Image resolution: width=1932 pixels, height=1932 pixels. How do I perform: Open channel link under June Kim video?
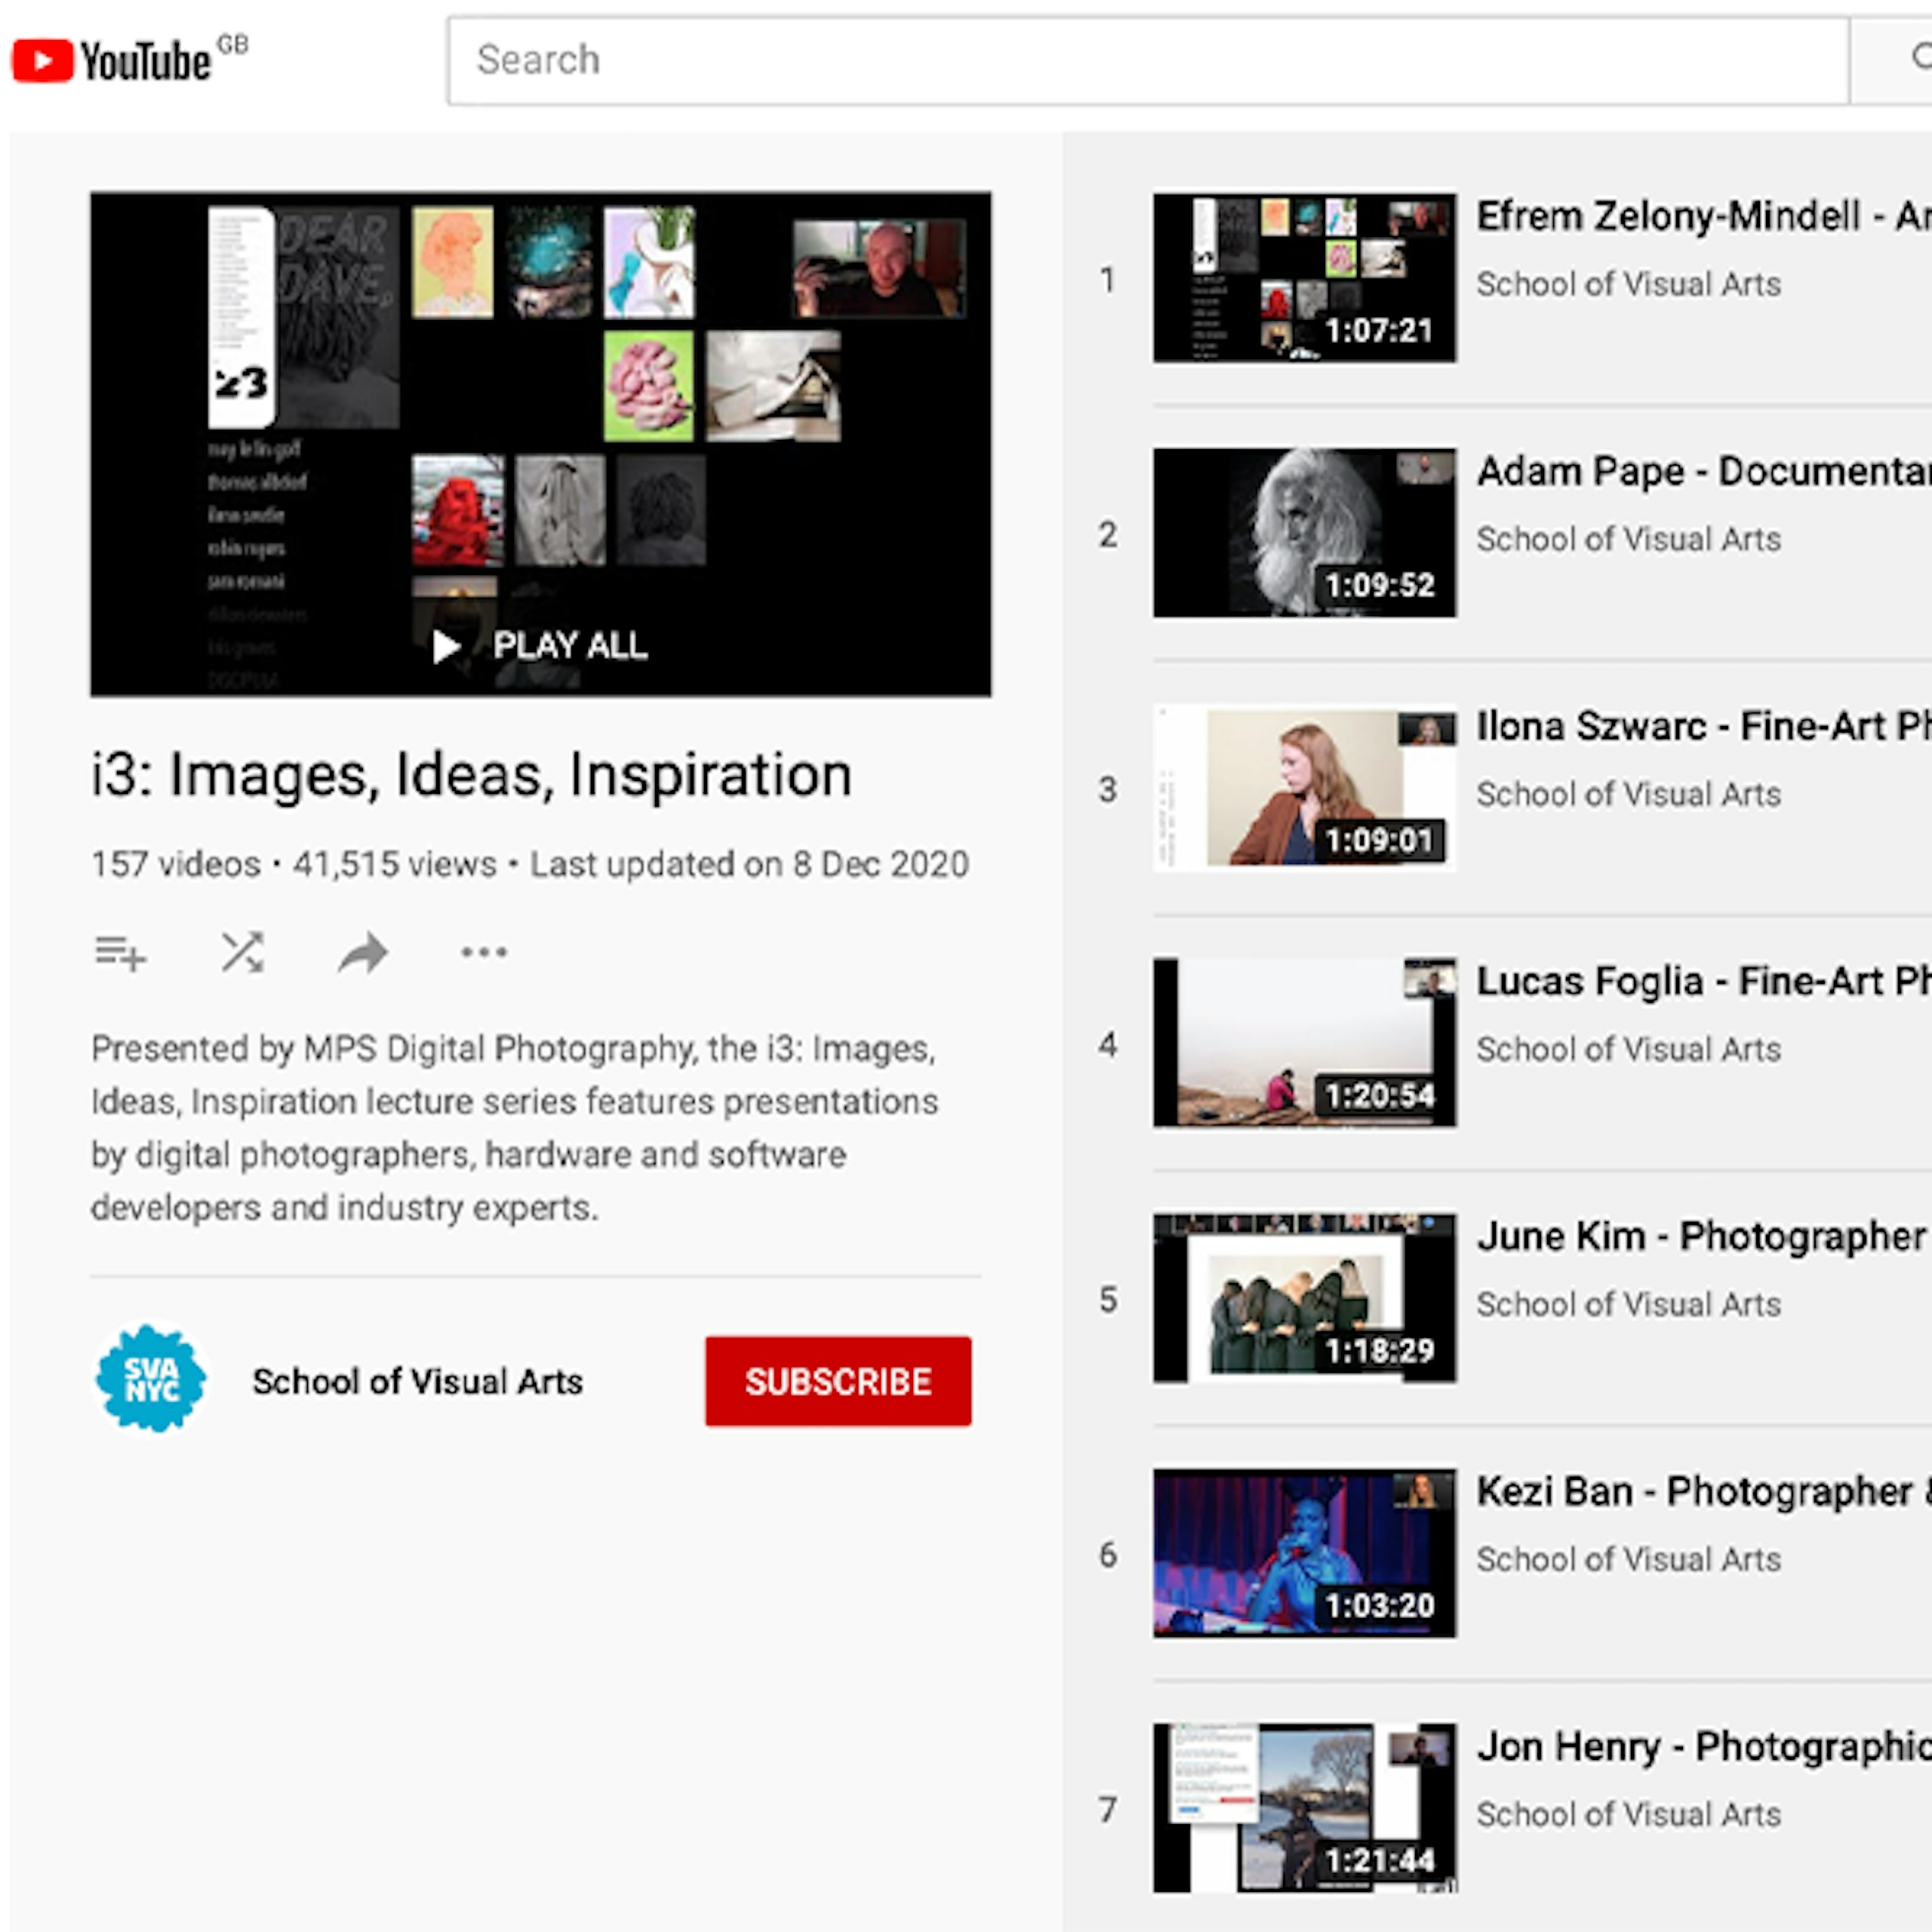point(1629,1304)
